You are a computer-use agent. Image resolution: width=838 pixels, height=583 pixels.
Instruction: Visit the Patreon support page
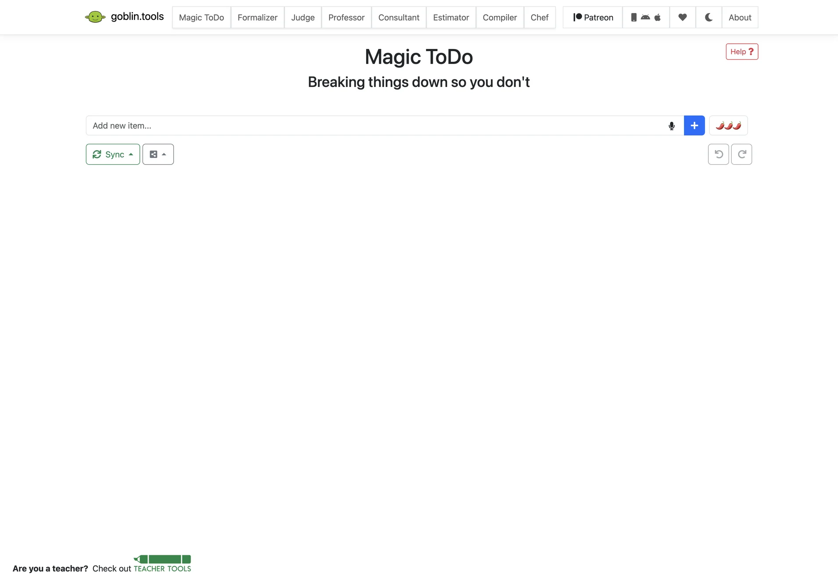(593, 17)
